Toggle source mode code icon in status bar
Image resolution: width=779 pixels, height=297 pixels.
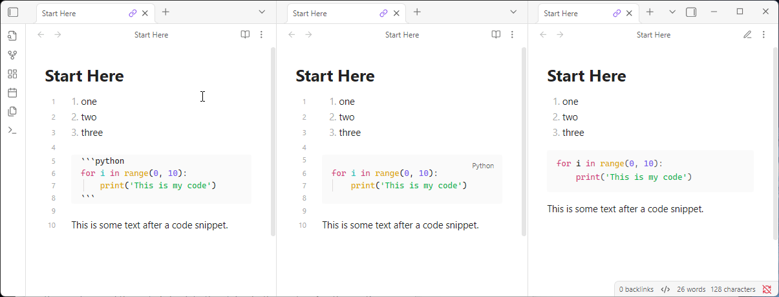(x=665, y=289)
